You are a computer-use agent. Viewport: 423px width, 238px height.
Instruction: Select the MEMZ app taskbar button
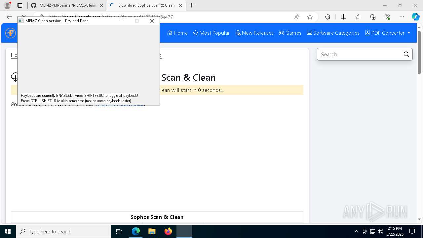tap(184, 231)
